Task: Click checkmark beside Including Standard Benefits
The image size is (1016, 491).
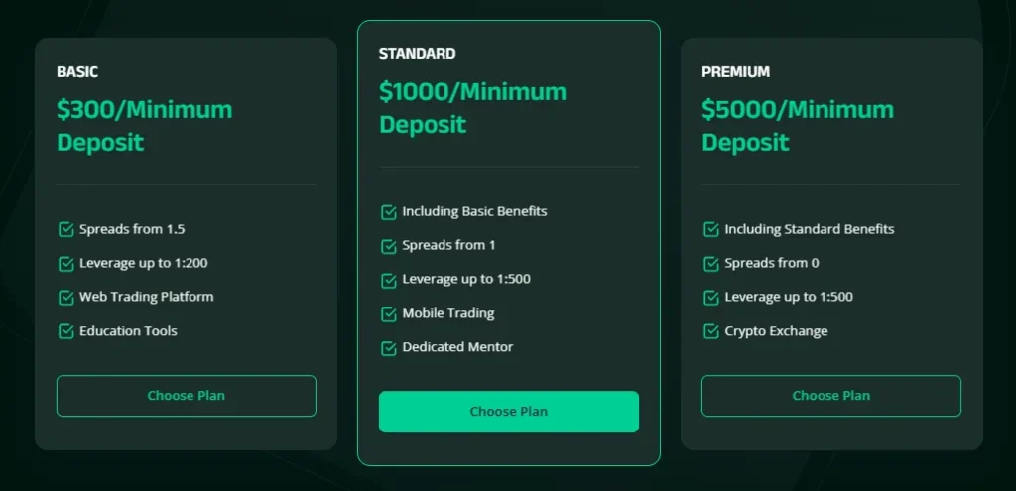Action: pyautogui.click(x=711, y=230)
